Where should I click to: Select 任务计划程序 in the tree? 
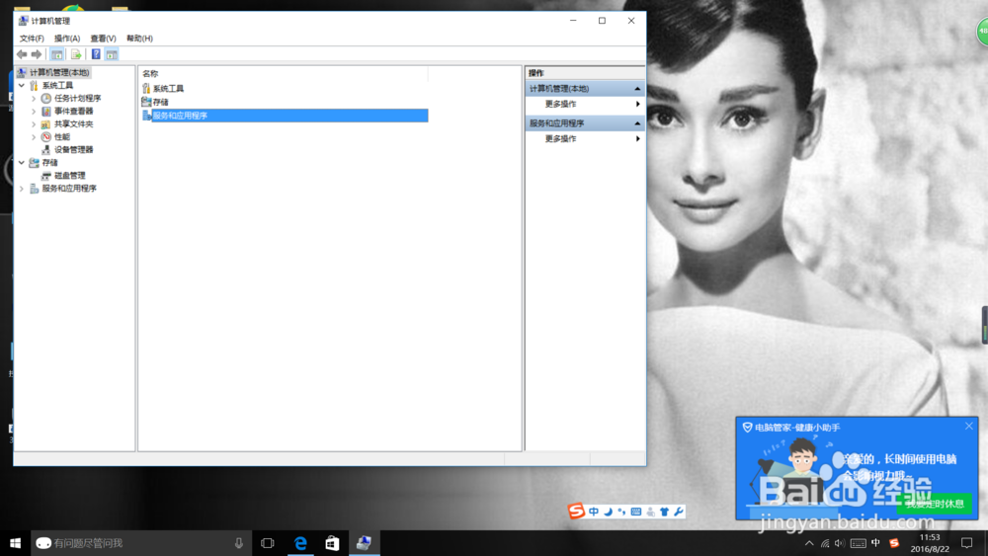[x=77, y=98]
